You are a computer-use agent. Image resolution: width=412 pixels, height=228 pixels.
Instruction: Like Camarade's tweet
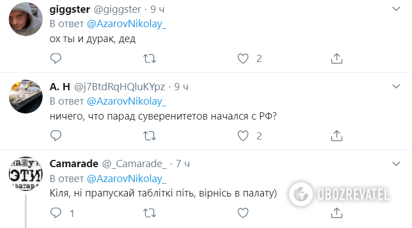point(243,213)
